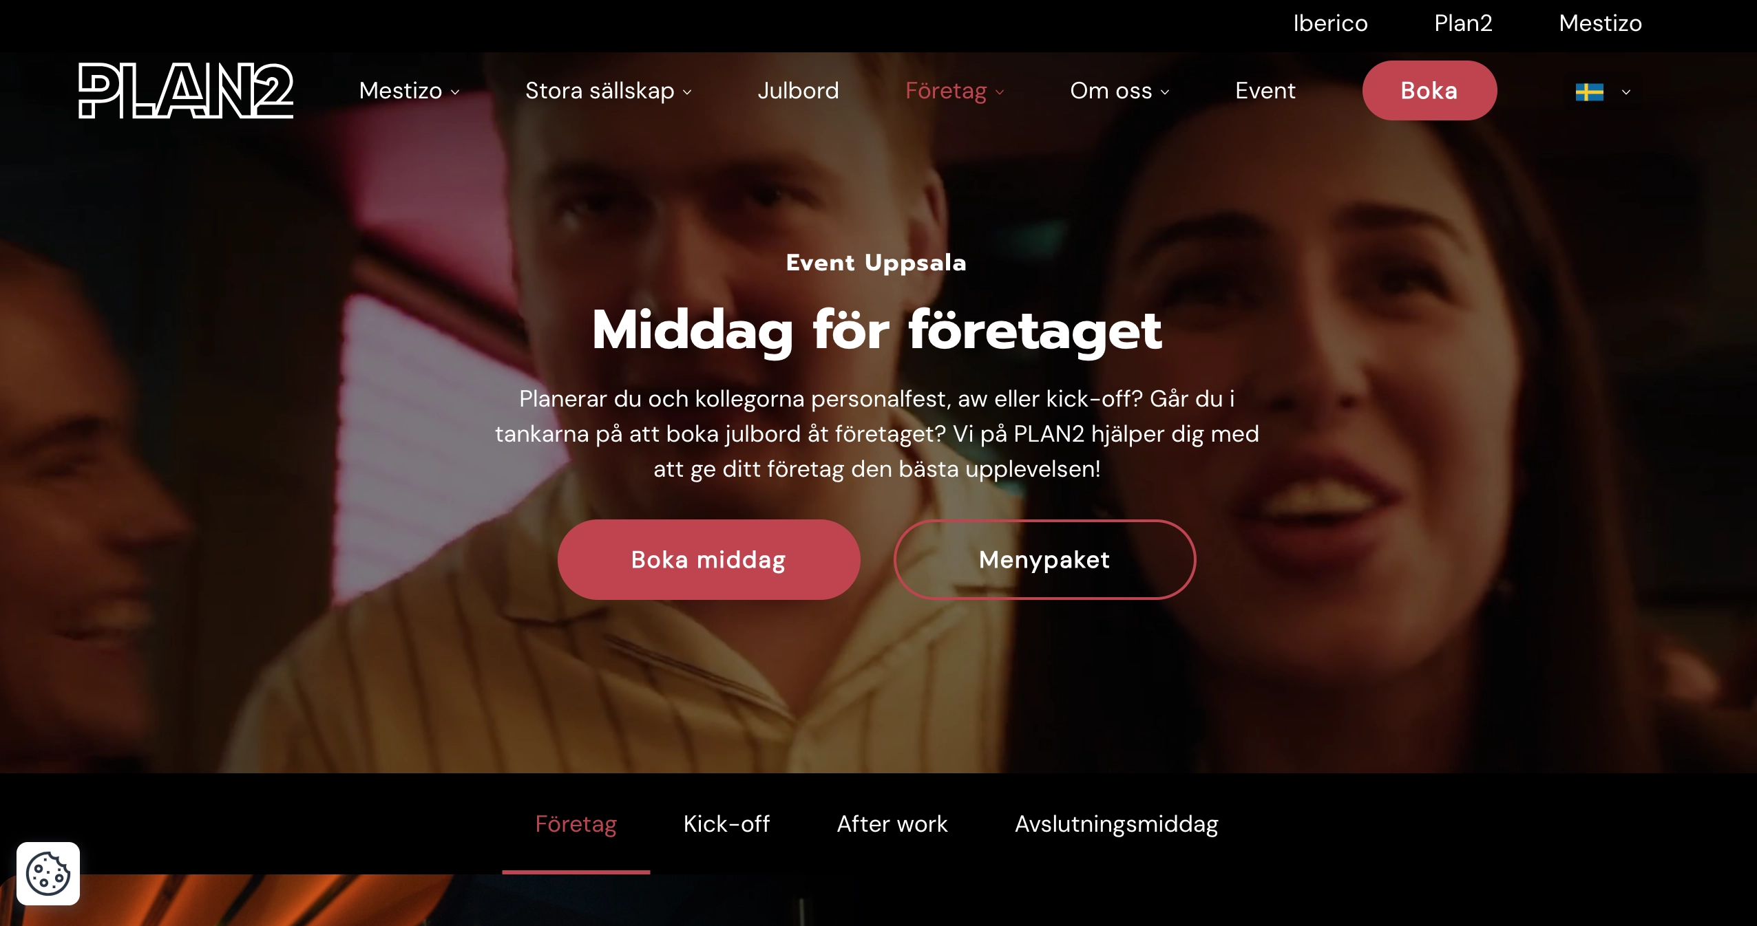1757x926 pixels.
Task: Visit the Plan2 top bar link
Action: [x=1464, y=23]
